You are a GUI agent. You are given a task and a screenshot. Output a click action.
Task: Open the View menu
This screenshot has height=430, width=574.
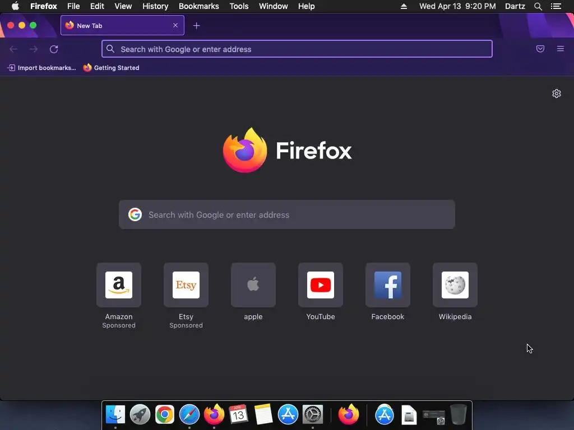pos(123,6)
